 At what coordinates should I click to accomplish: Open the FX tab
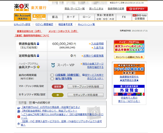click(124, 17)
